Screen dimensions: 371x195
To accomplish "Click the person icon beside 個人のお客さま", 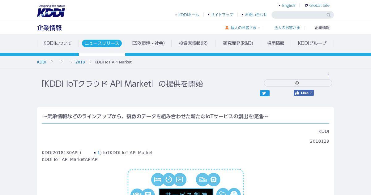I will [227, 28].
